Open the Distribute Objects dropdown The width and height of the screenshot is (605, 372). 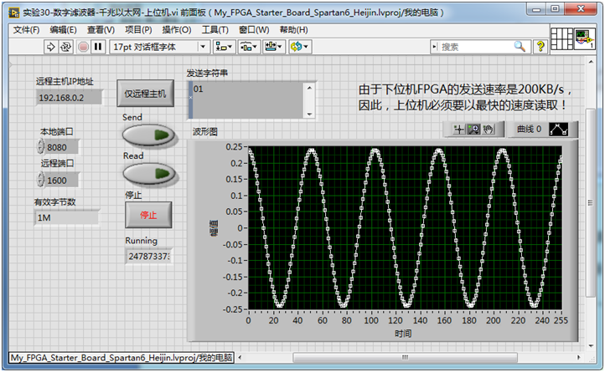point(249,47)
